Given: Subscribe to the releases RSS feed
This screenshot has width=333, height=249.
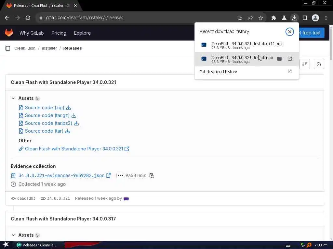Looking at the screenshot, I should point(319,64).
